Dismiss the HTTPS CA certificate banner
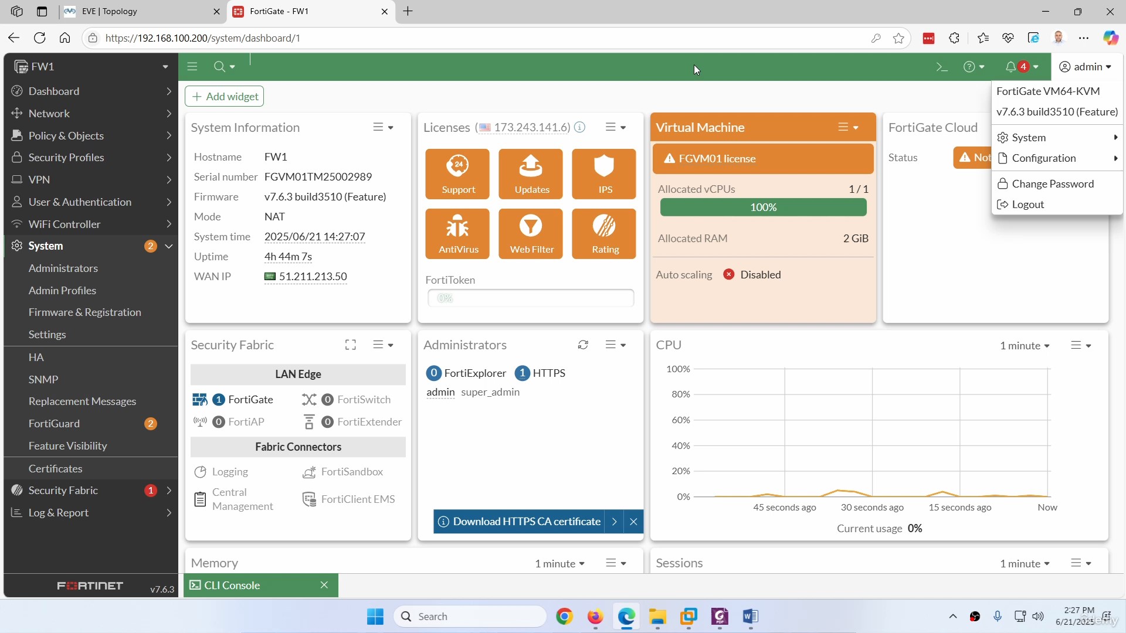The height and width of the screenshot is (633, 1126). [633, 522]
